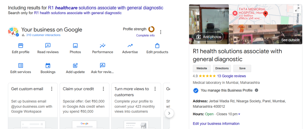Click See outside street view thumbnail

pos(265,34)
